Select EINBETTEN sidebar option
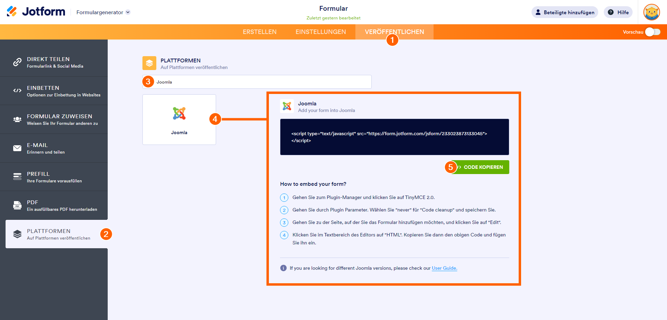Viewport: 667px width, 320px height. 54,91
